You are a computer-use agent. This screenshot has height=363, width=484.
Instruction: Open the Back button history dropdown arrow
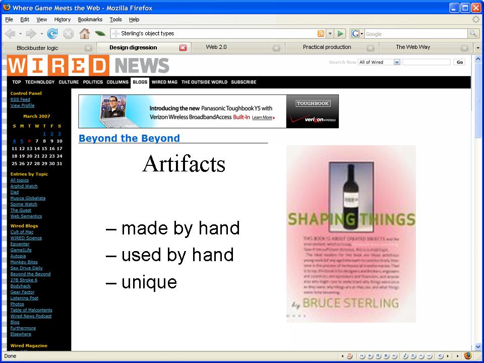point(20,34)
